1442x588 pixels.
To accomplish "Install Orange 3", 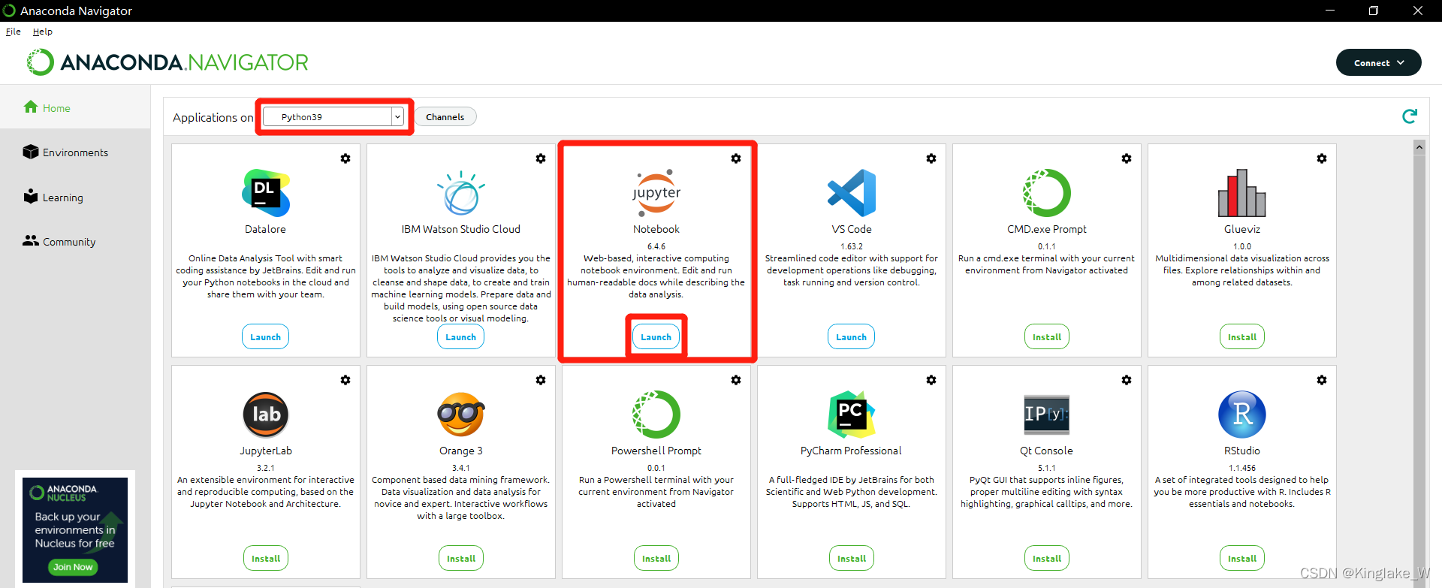I will point(461,559).
